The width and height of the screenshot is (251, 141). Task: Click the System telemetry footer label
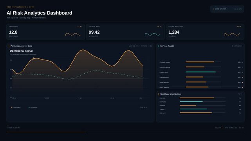13,128
